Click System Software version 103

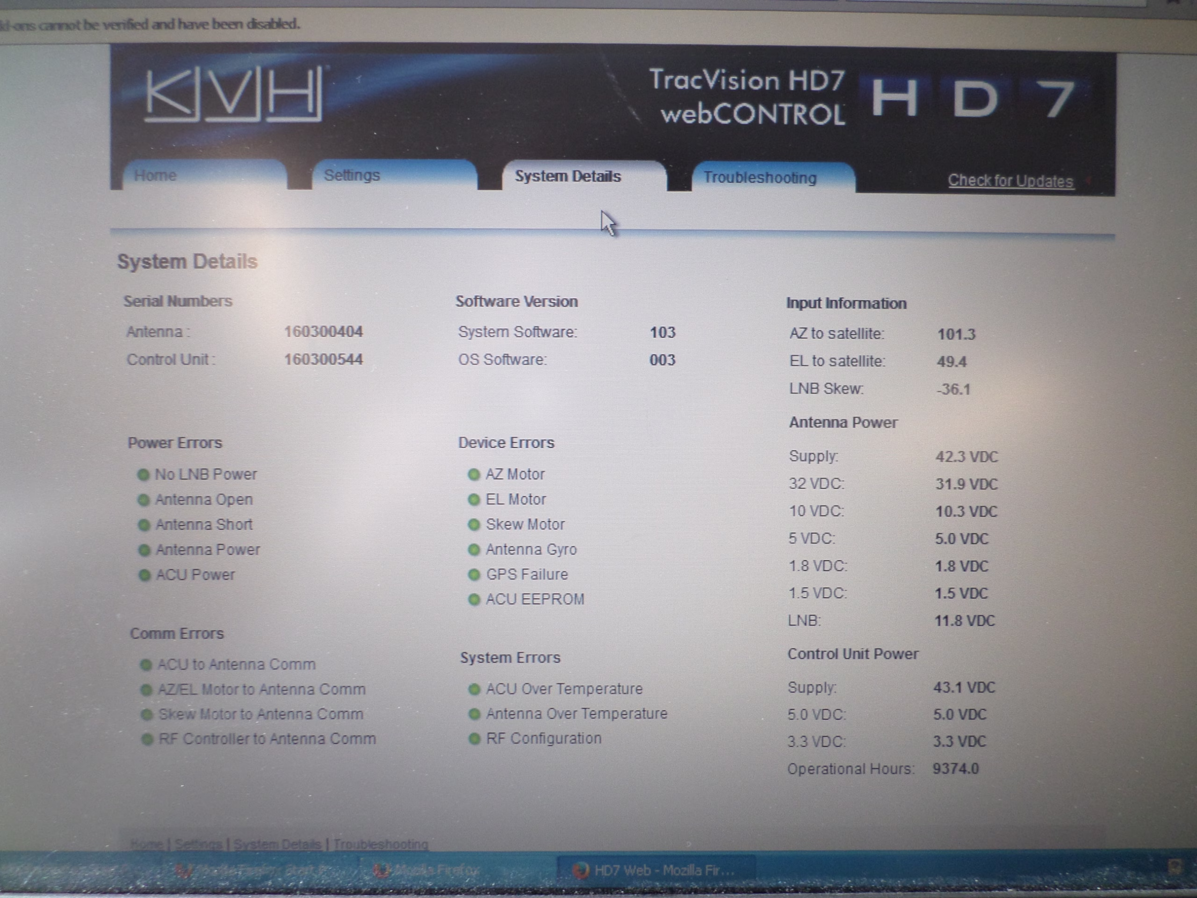[x=663, y=333]
